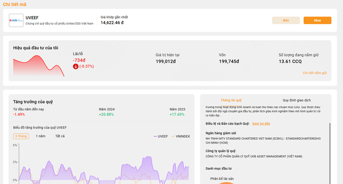The image size is (343, 184).
Task: Click the Năm 2024 value +20.88%
Action: [x=106, y=115]
